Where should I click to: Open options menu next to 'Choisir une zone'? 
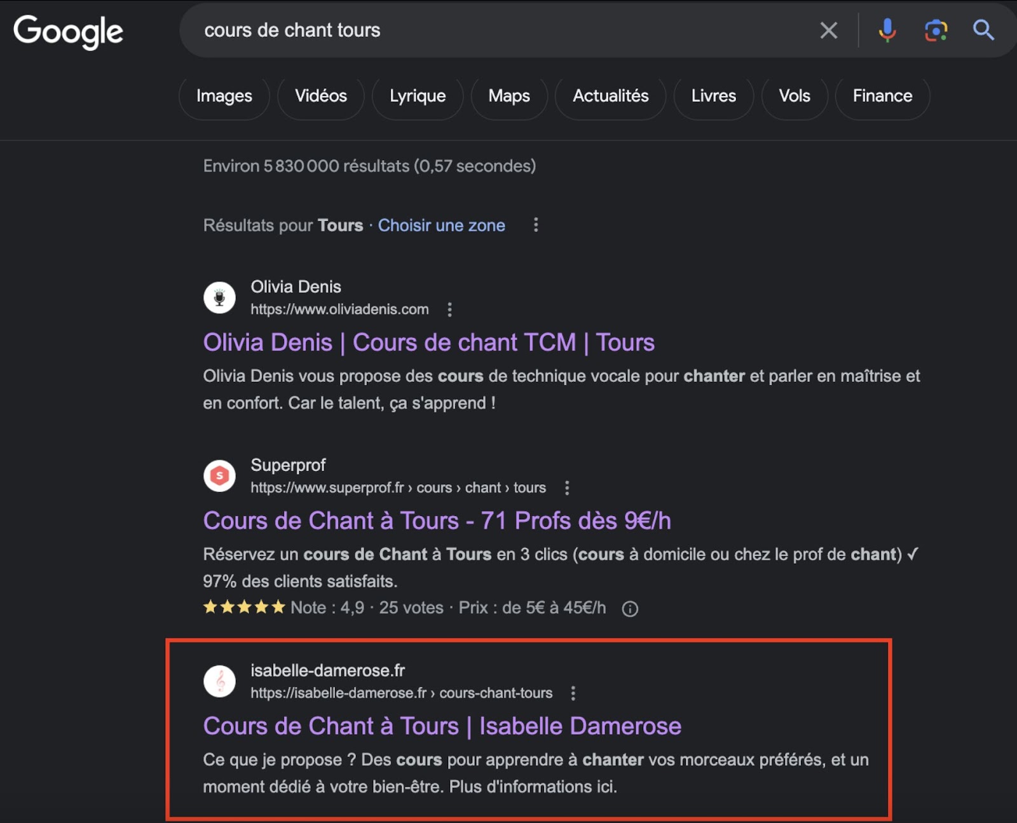[536, 225]
